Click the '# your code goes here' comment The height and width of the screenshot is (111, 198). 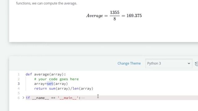click(x=56, y=79)
